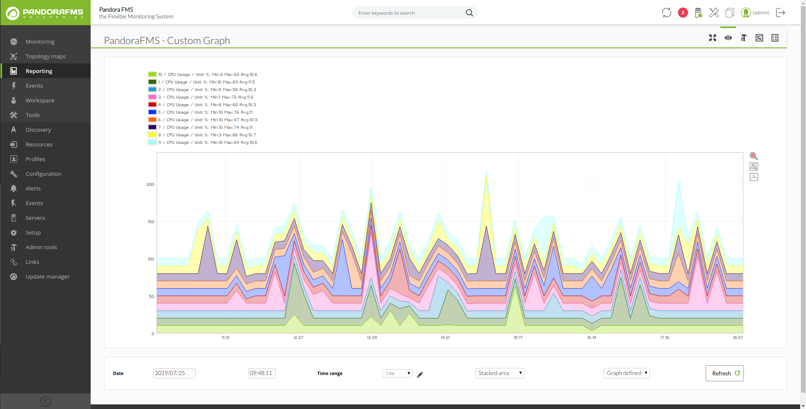The width and height of the screenshot is (806, 409).
Task: Click legend swatch for series 4 CPU Usage
Action: click(x=152, y=104)
